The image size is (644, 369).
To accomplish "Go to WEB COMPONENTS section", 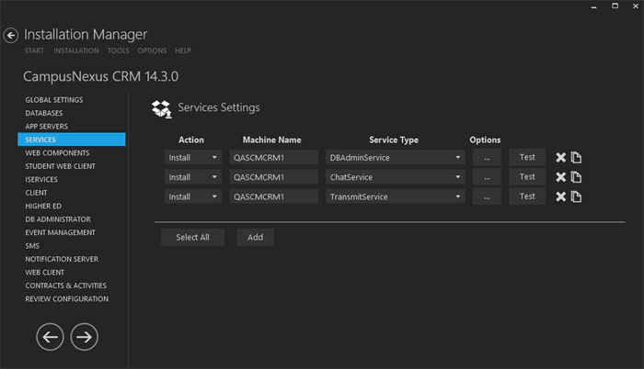I will coord(57,153).
